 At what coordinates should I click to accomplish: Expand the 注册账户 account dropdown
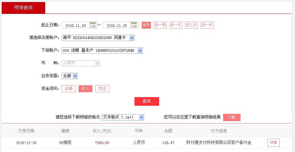132,38
